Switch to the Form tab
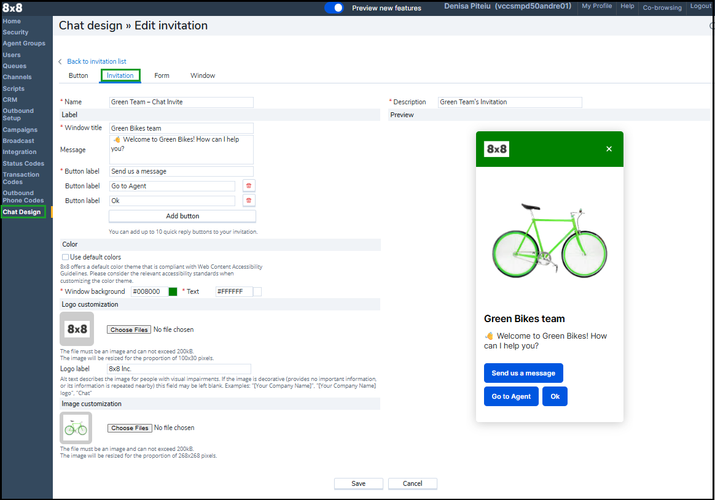715x500 pixels. point(162,75)
